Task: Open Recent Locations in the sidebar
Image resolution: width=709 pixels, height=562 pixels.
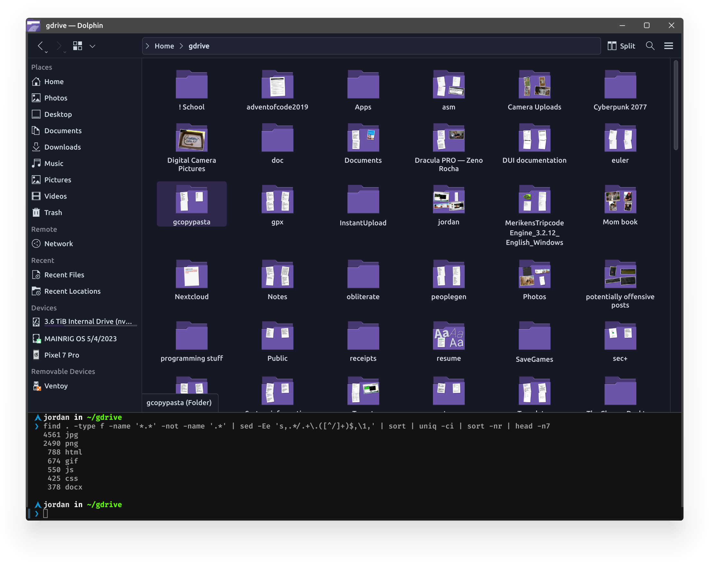Action: tap(84, 291)
